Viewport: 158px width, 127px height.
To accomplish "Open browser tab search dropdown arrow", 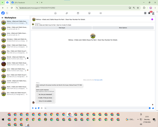I will coord(3,3).
